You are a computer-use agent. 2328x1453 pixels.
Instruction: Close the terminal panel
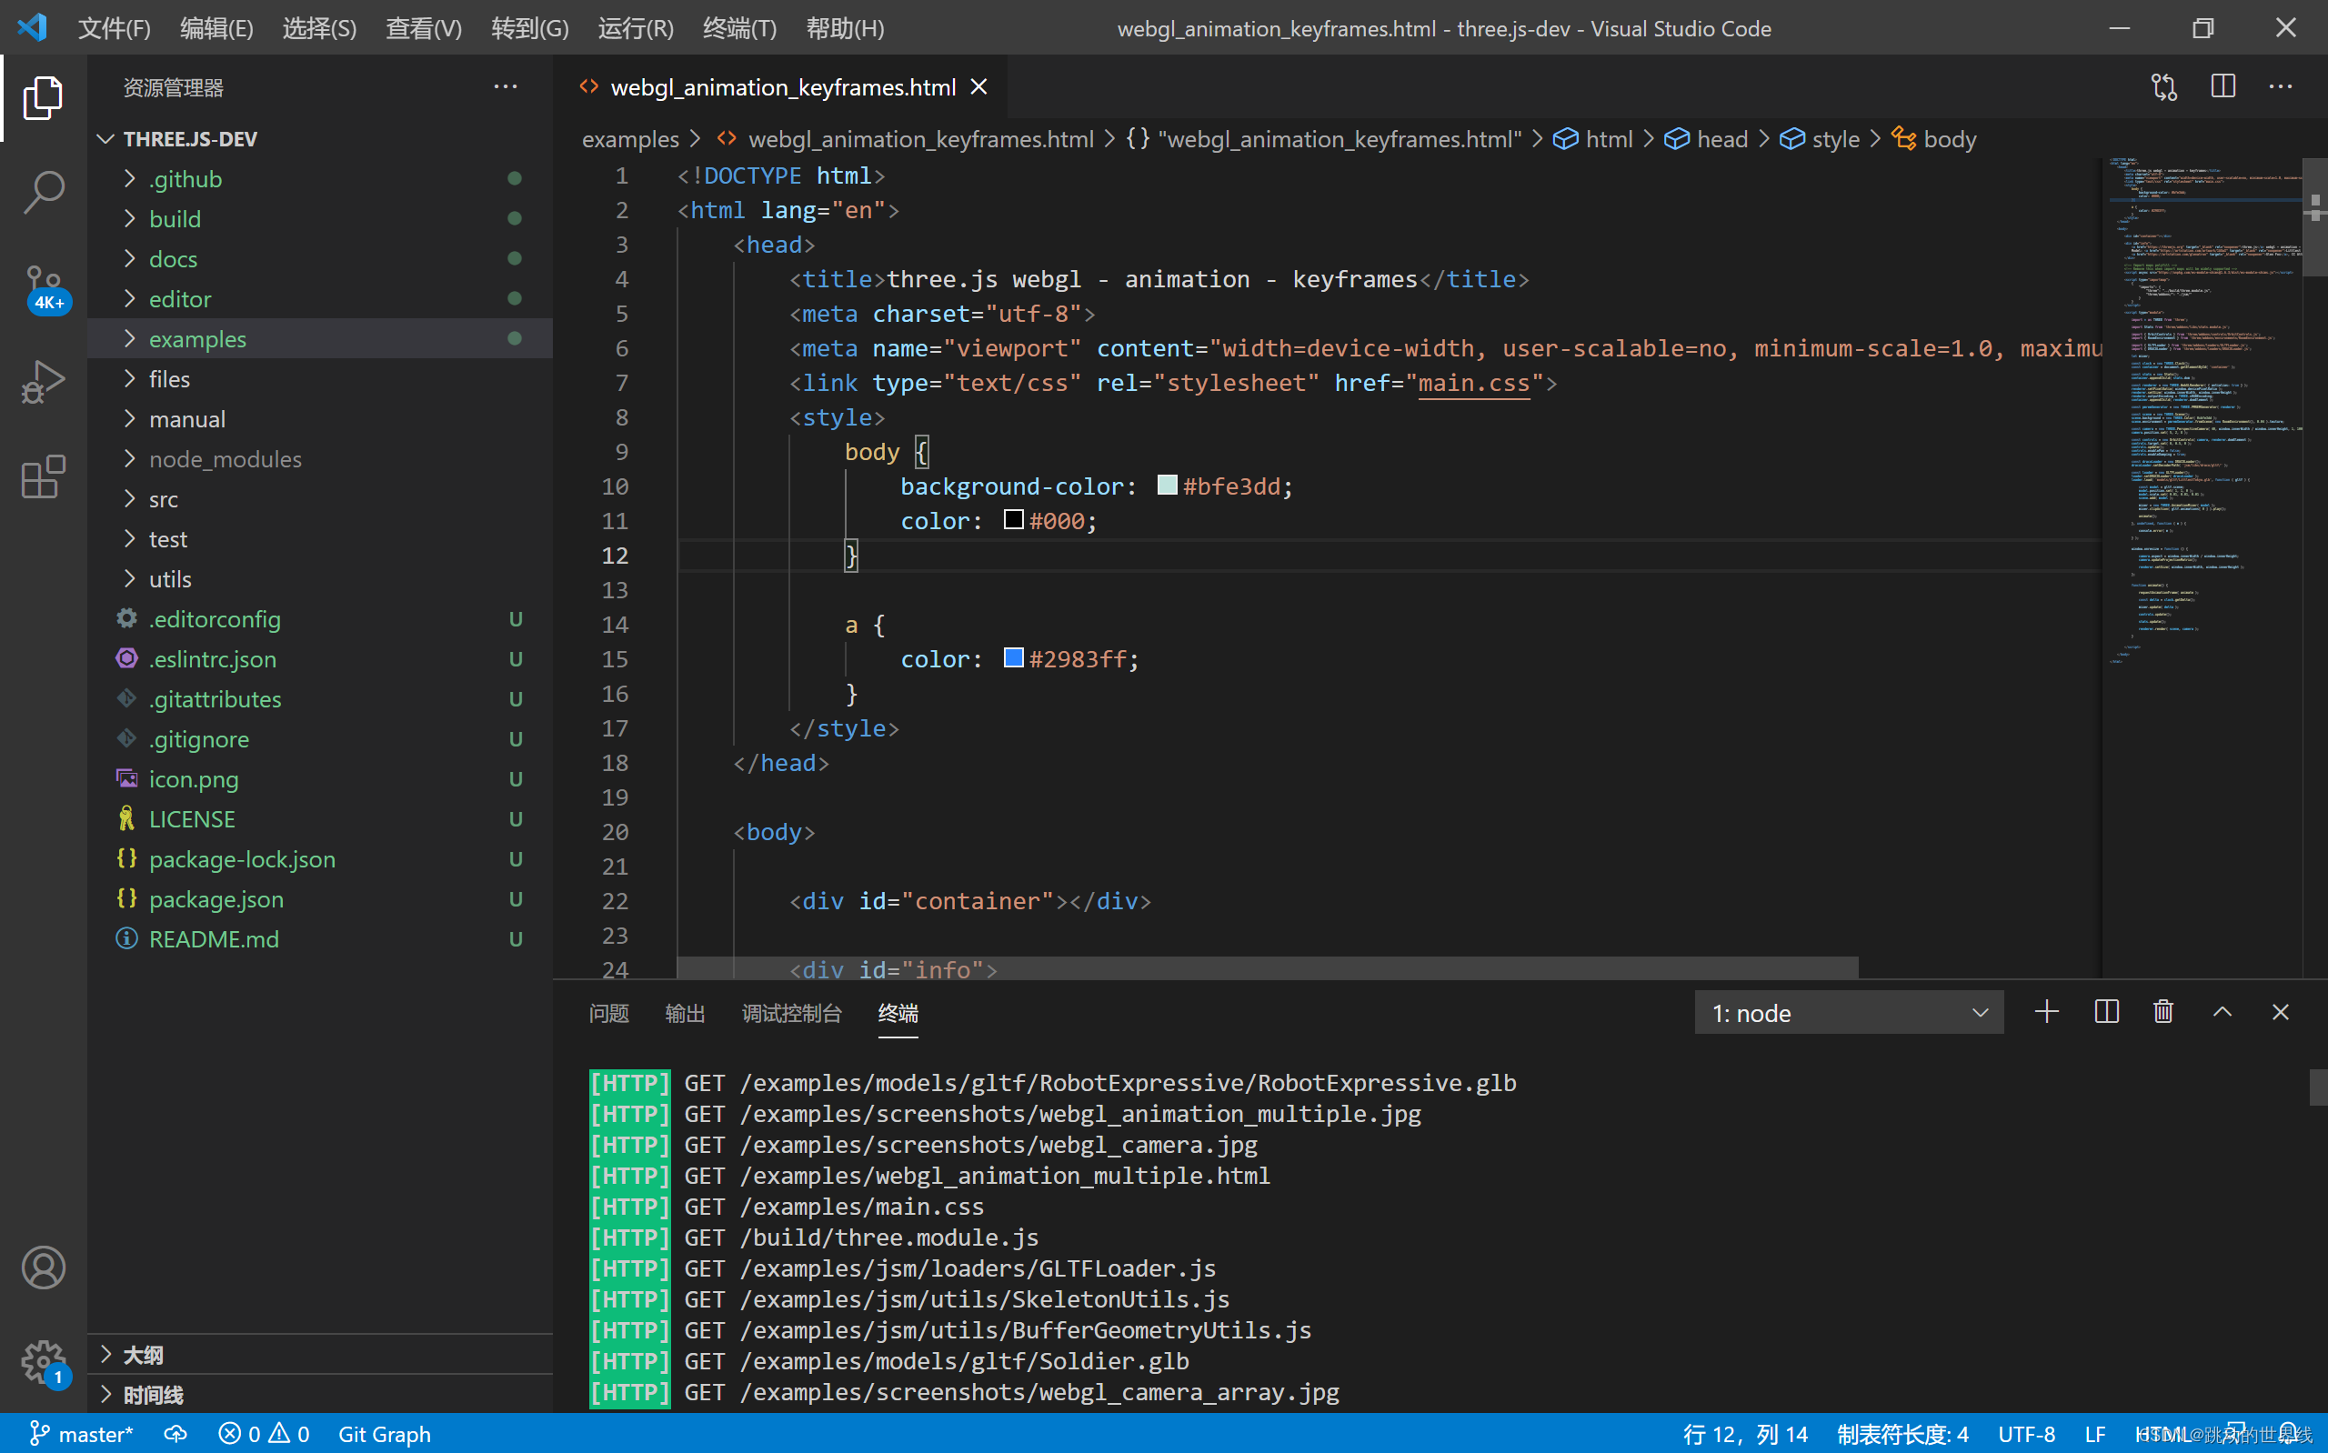coord(2281,1012)
